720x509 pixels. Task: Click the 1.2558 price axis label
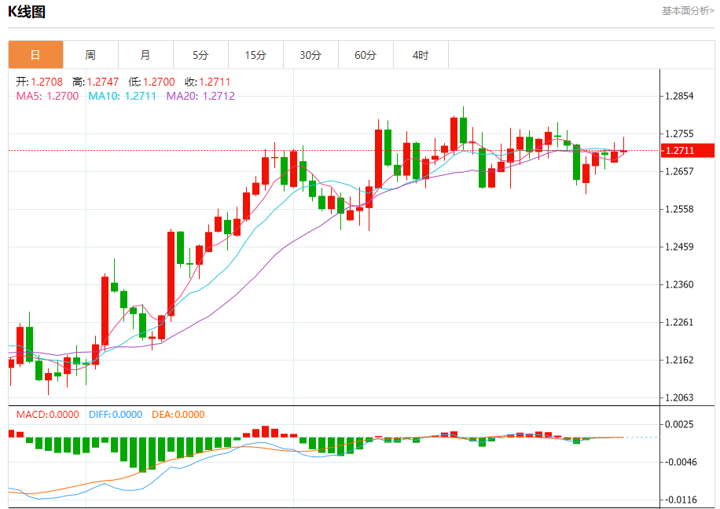point(679,209)
